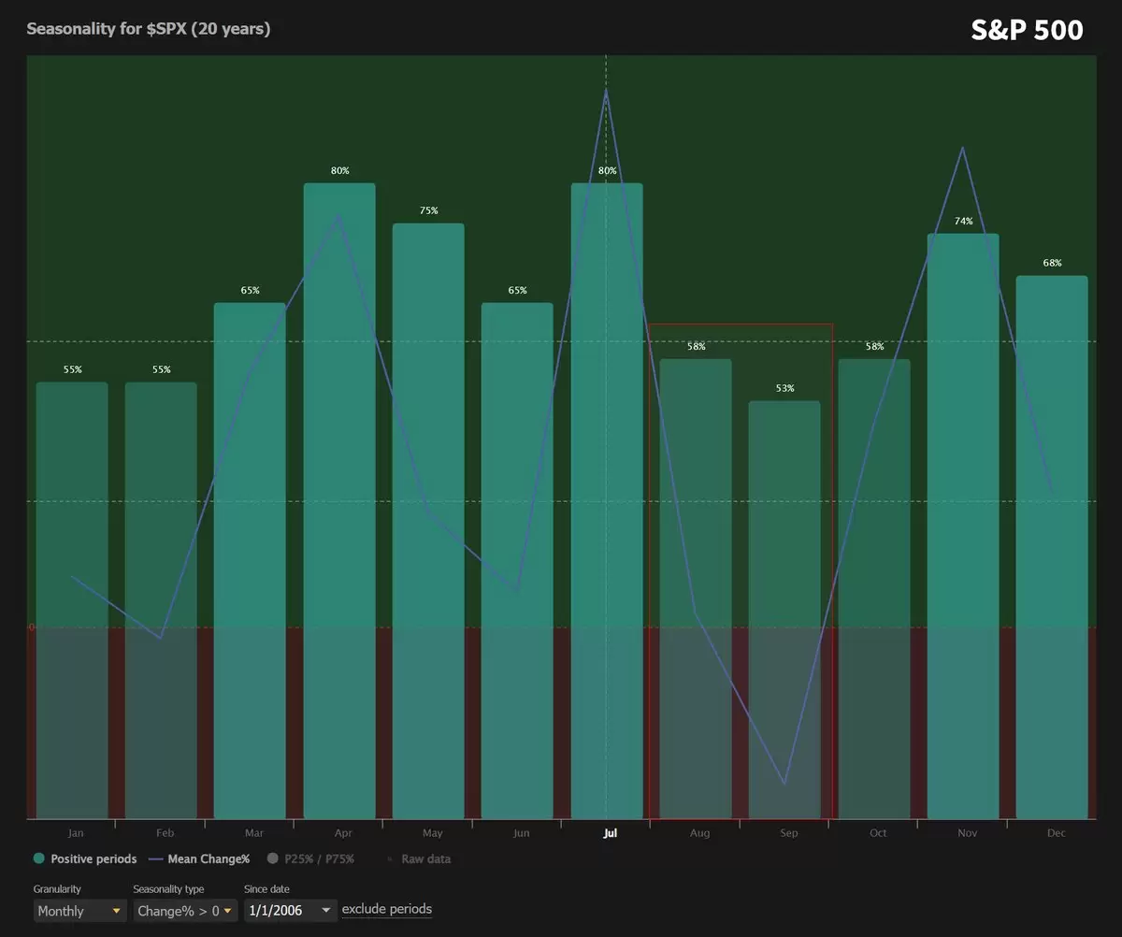Open the Since date dropdown showing 1/1/2006
1122x937 pixels.
290,911
